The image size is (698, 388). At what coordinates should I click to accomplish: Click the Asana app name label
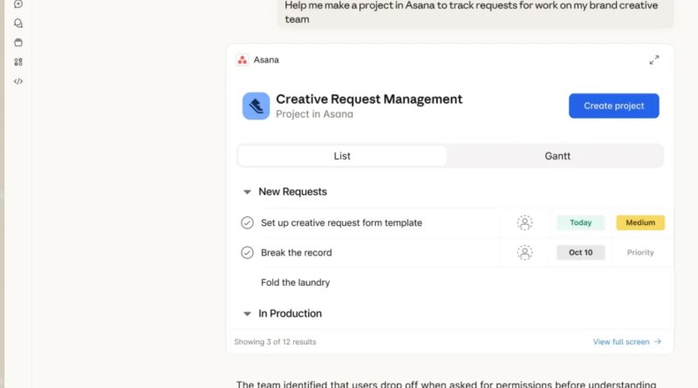266,60
